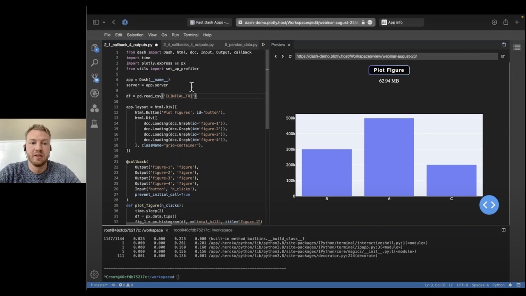
Task: Open the Search magnifier in activity bar
Action: tap(95, 62)
